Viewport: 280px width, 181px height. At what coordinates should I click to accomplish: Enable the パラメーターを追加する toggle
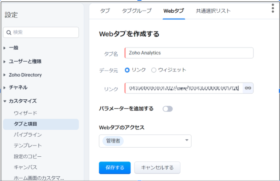pos(167,108)
